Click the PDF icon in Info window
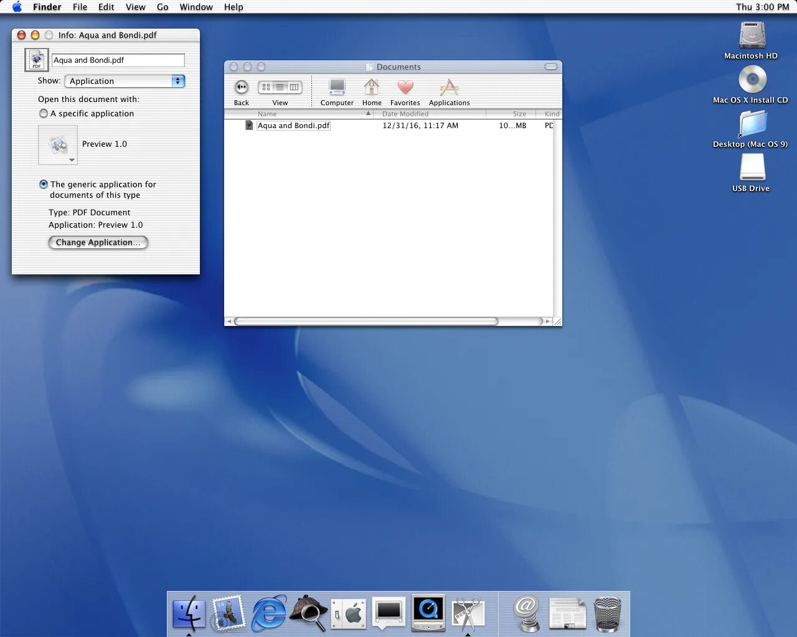This screenshot has width=797, height=637. [37, 60]
